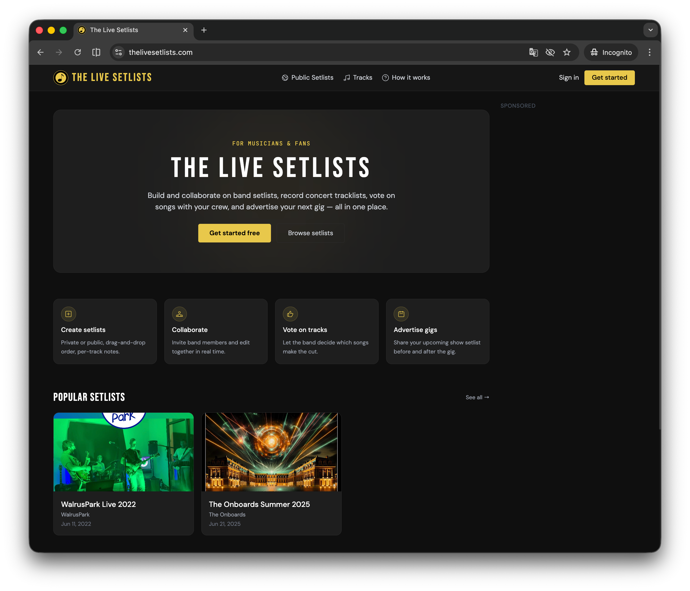The height and width of the screenshot is (591, 690).
Task: Click The Live Setlists music note logo
Action: pos(60,78)
